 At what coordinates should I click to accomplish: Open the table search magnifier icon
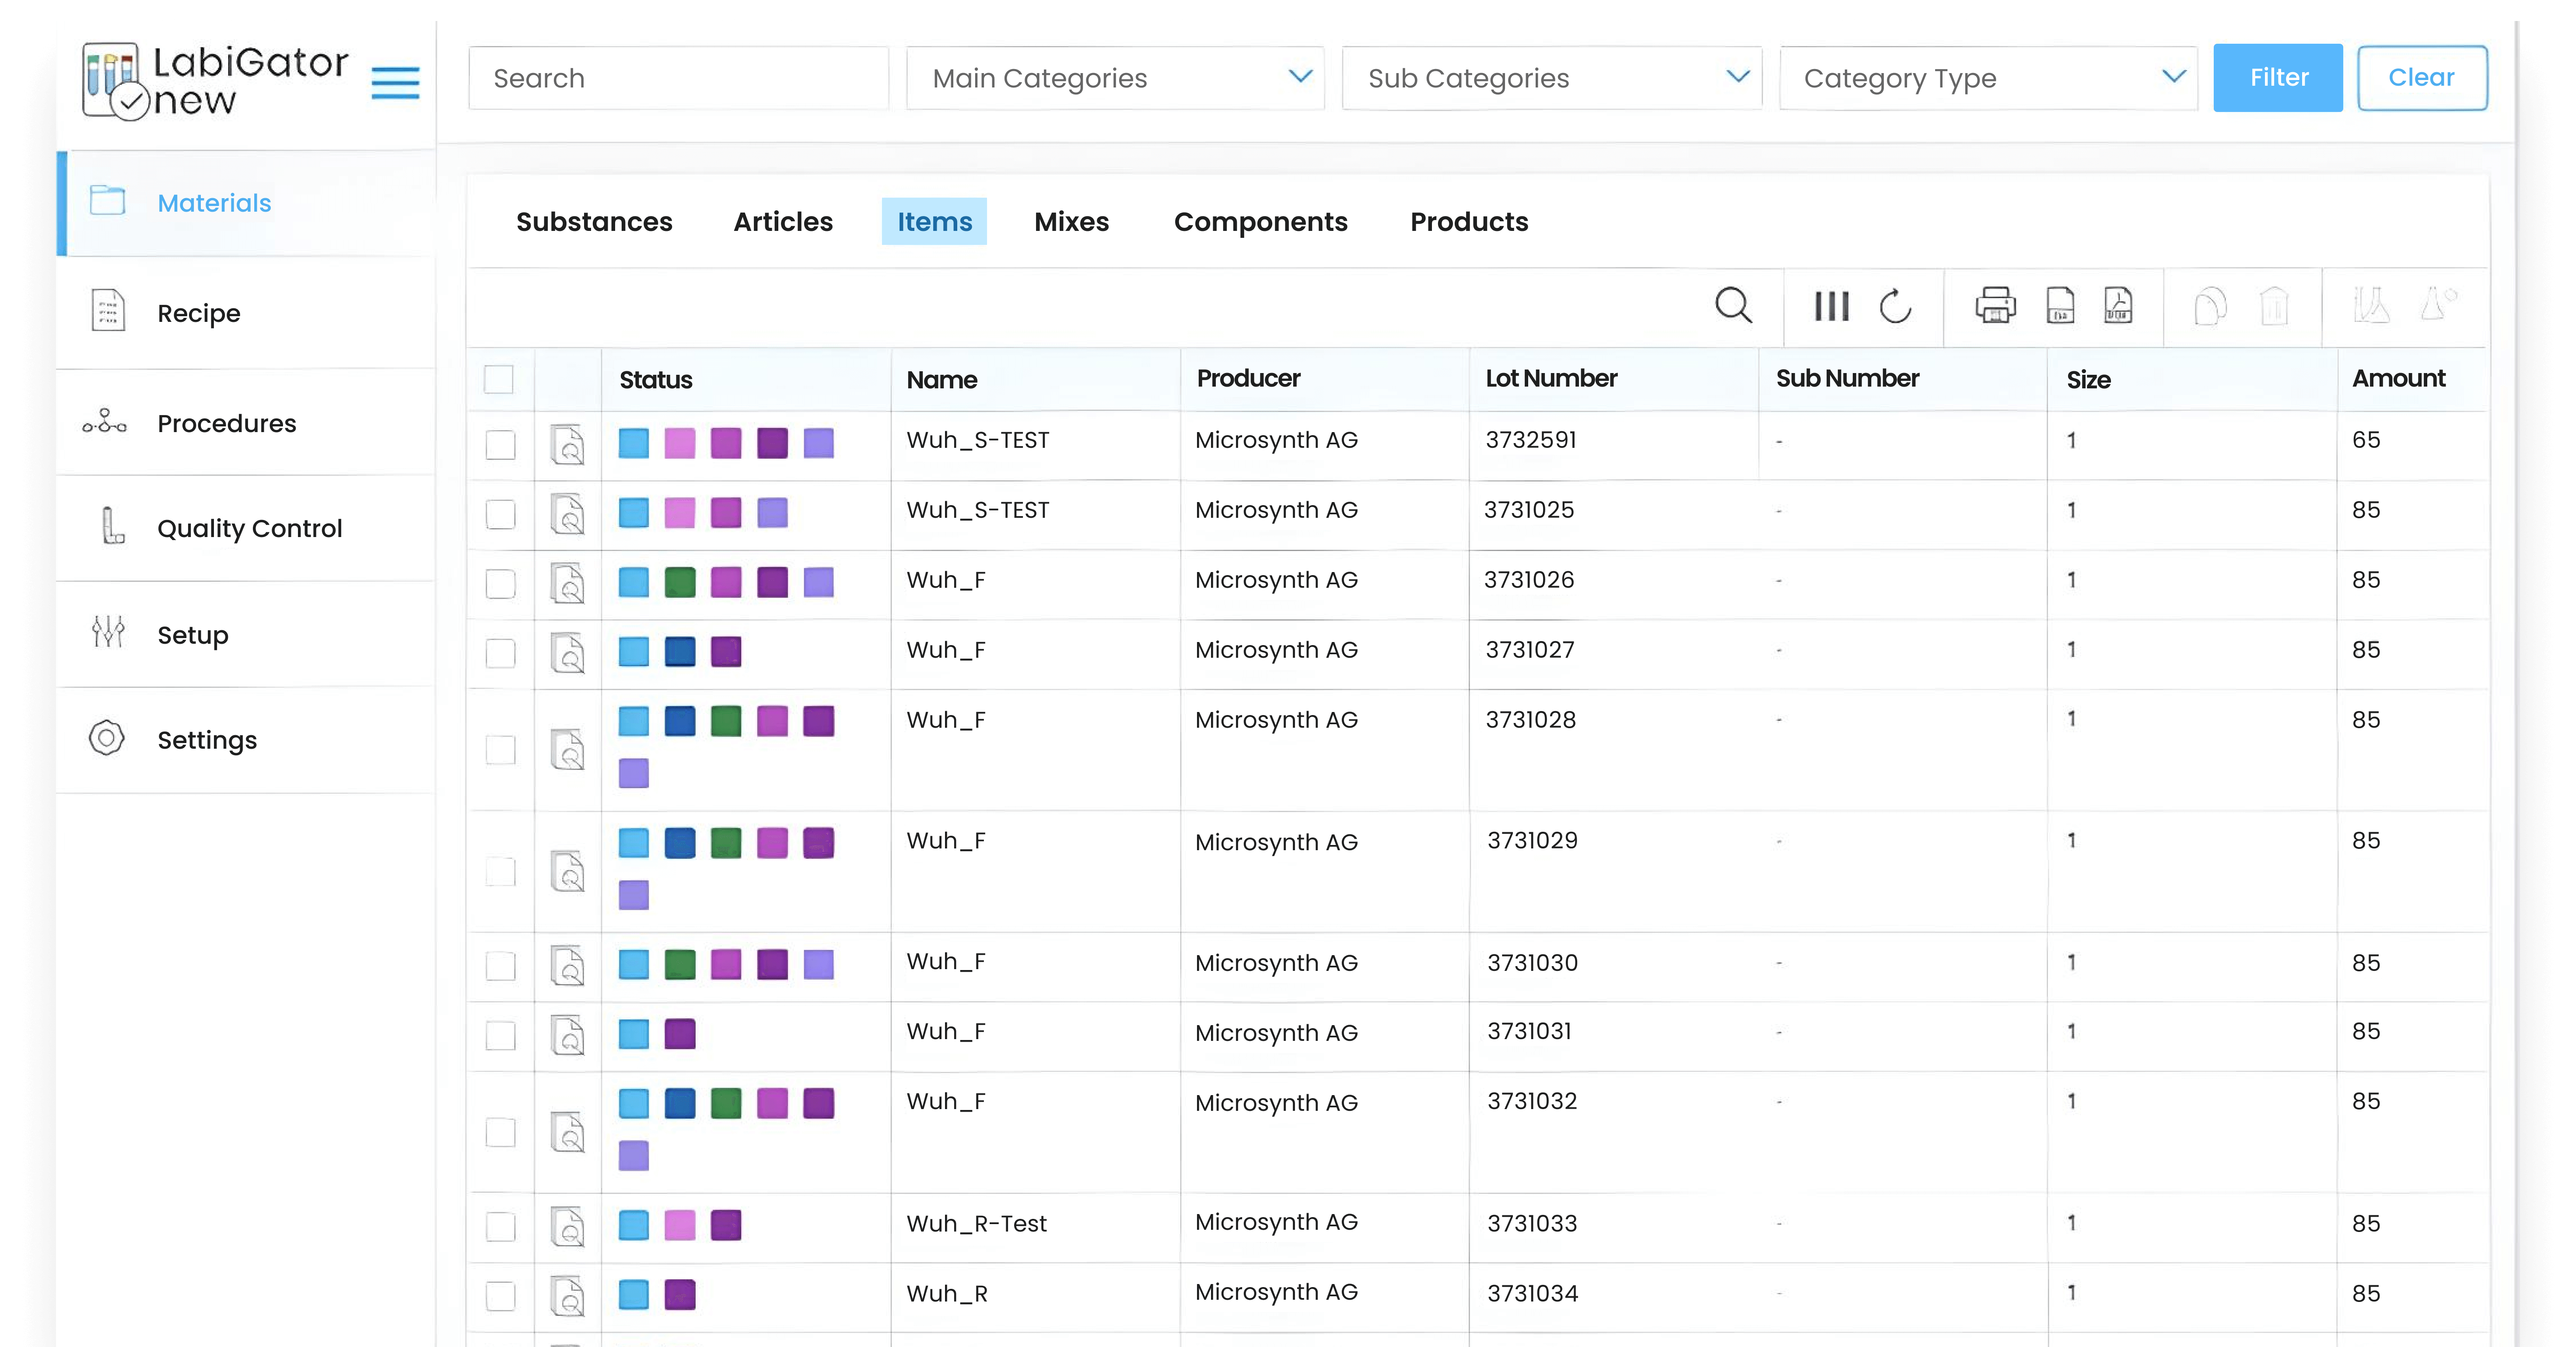(x=1733, y=306)
